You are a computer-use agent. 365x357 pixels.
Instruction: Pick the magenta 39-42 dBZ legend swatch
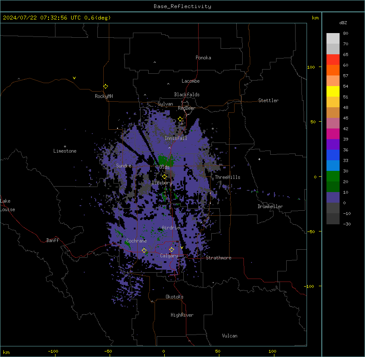tap(333, 134)
